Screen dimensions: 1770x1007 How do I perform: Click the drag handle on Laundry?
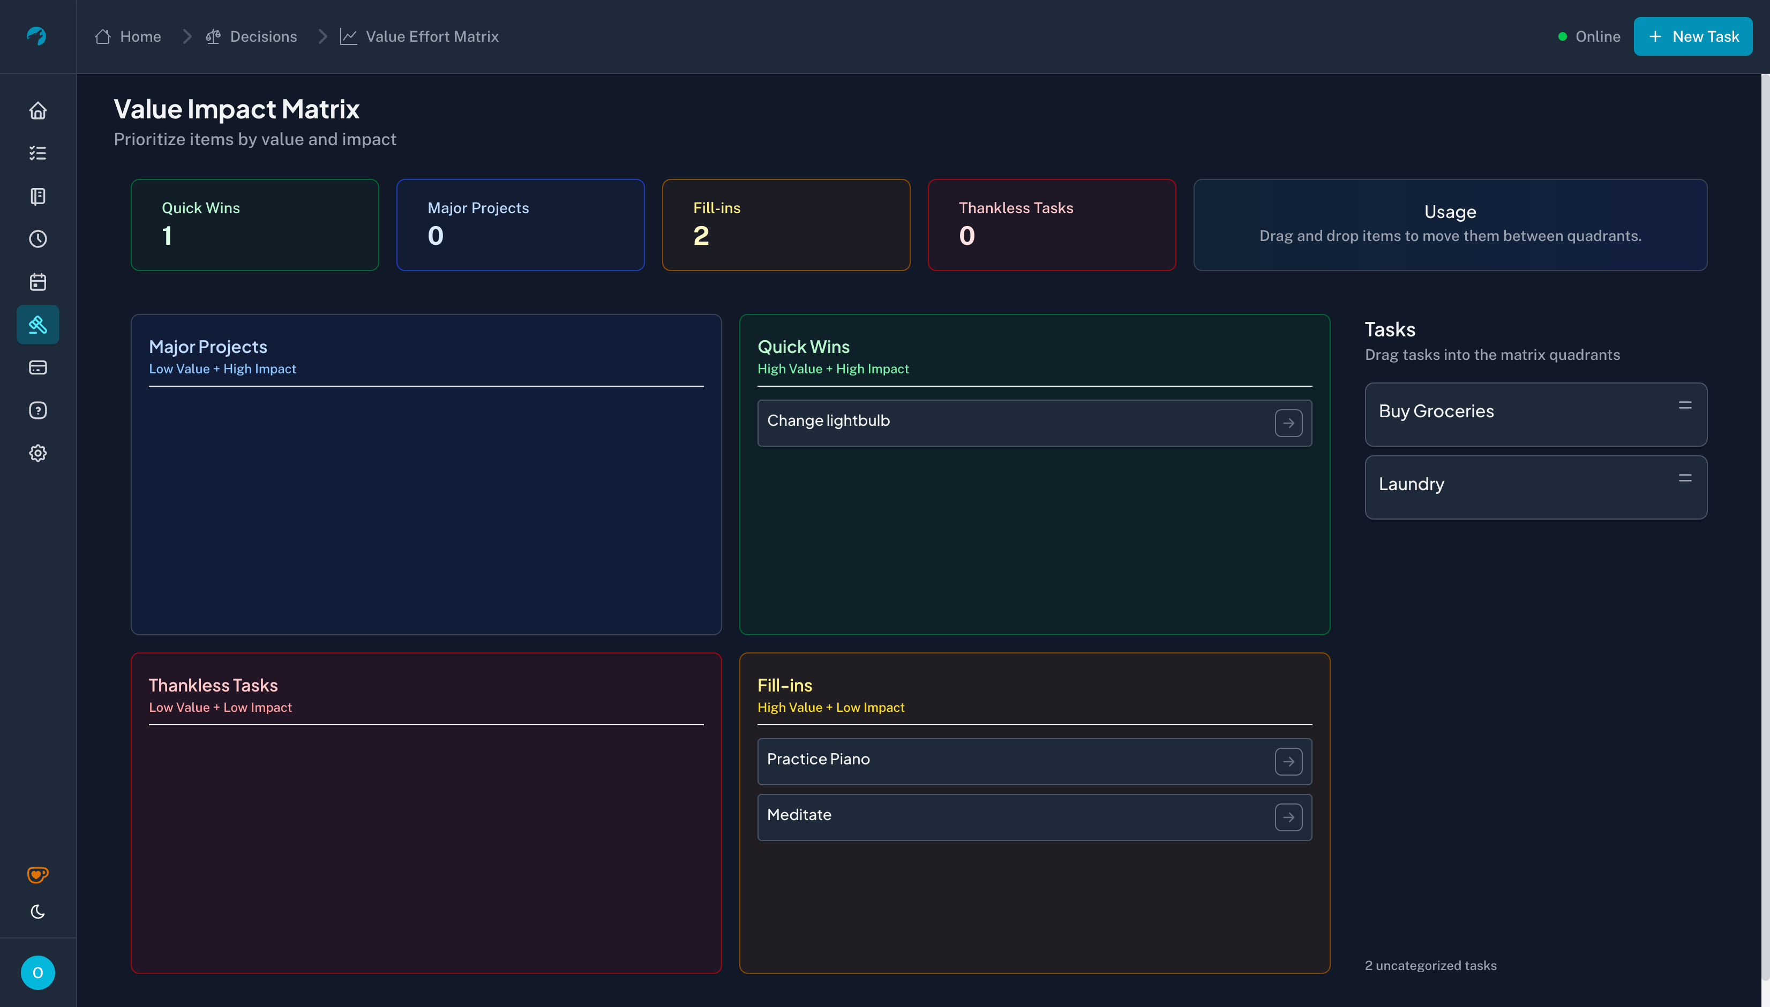(1685, 478)
